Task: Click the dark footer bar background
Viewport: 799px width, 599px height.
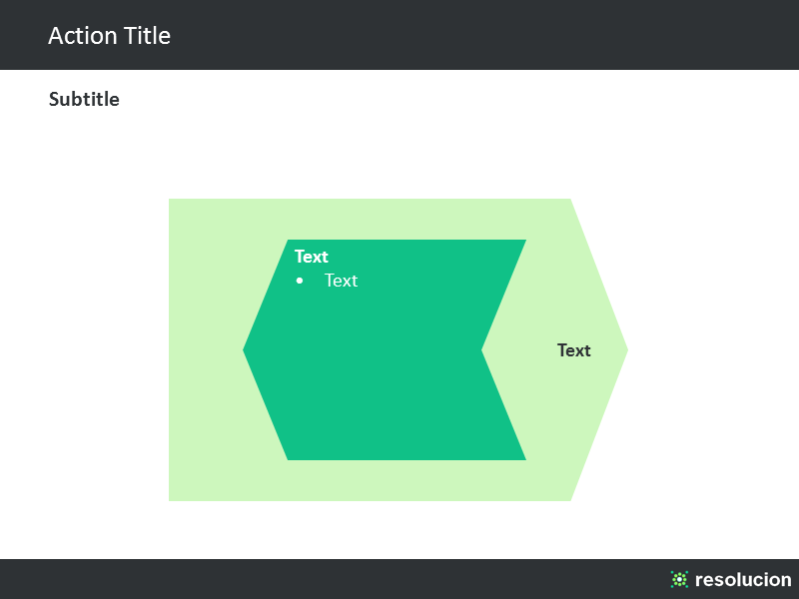Action: (x=332, y=579)
